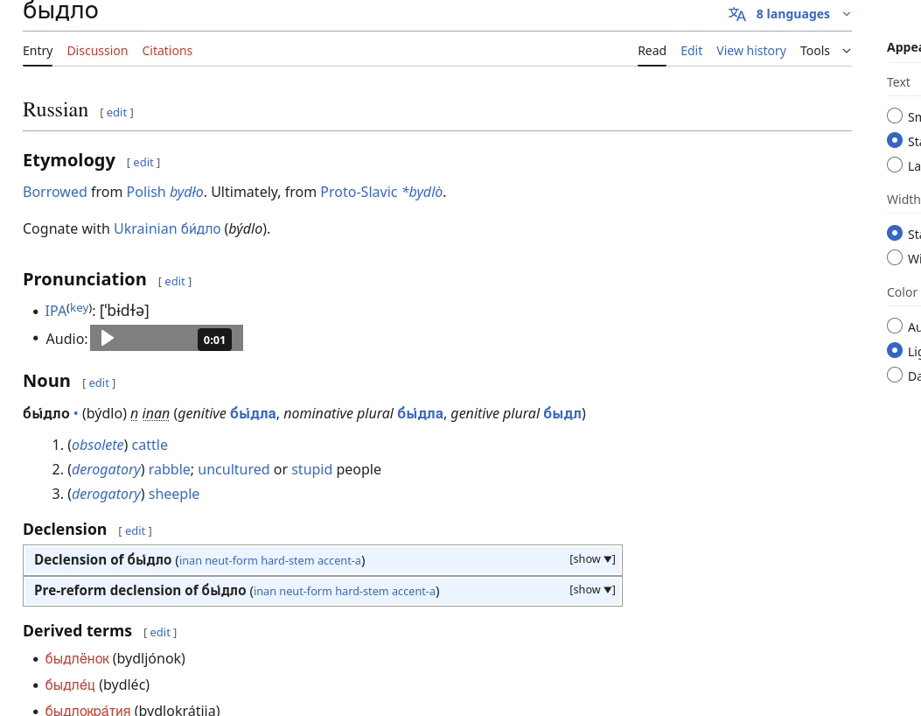The image size is (921, 716).
Task: Open the Proto-Slavic link
Action: (x=359, y=193)
